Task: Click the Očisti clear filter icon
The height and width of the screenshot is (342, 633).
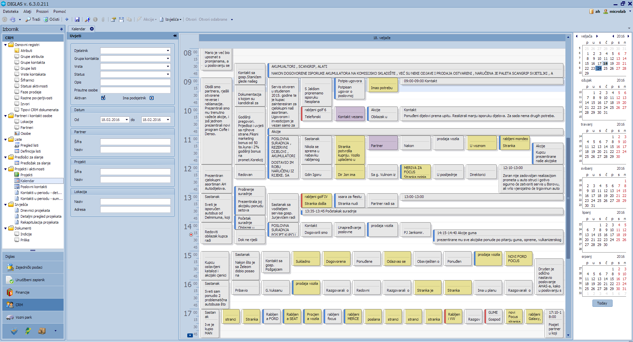Action: 46,19
